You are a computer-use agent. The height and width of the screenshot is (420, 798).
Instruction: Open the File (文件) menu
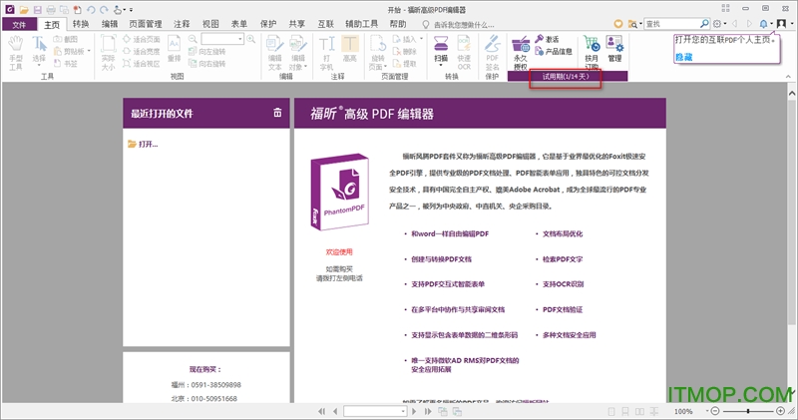coord(19,24)
